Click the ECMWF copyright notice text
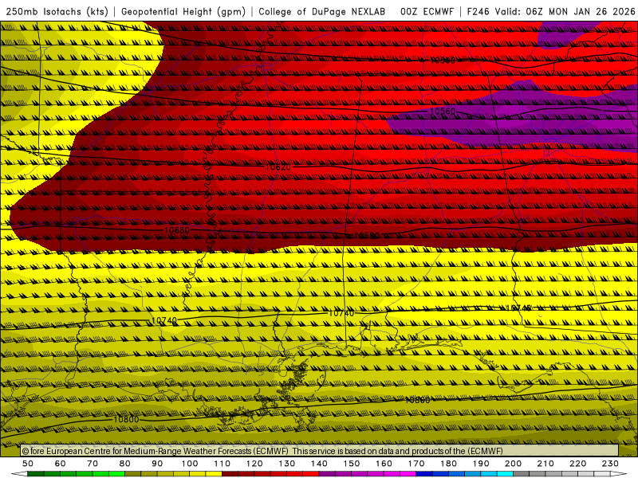This screenshot has height=478, width=638. (262, 451)
